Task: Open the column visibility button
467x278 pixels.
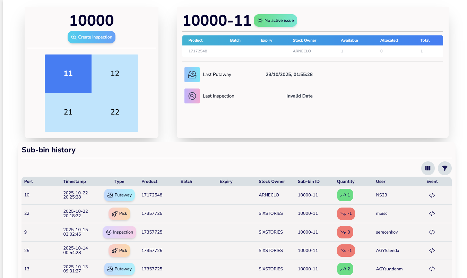Action: click(x=428, y=168)
